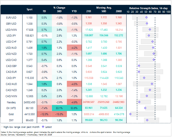Viewport: 172px width, 137px height.
Task: Click the 200D moving average header
Action: 119,11
